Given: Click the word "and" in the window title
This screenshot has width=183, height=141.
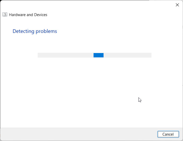Looking at the screenshot, I should pos(30,15).
